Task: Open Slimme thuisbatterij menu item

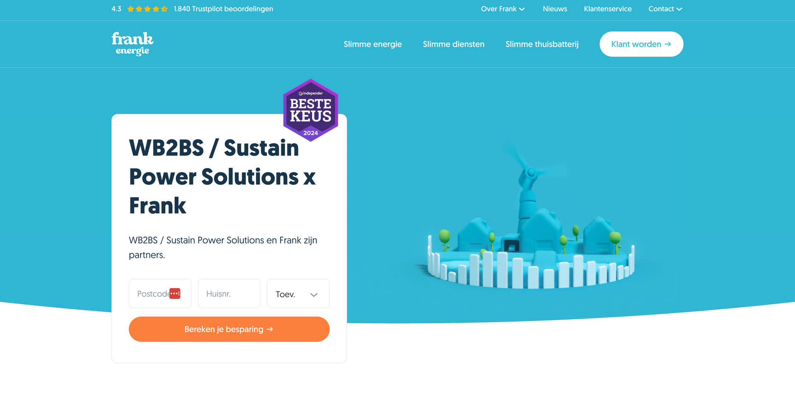Action: (542, 44)
